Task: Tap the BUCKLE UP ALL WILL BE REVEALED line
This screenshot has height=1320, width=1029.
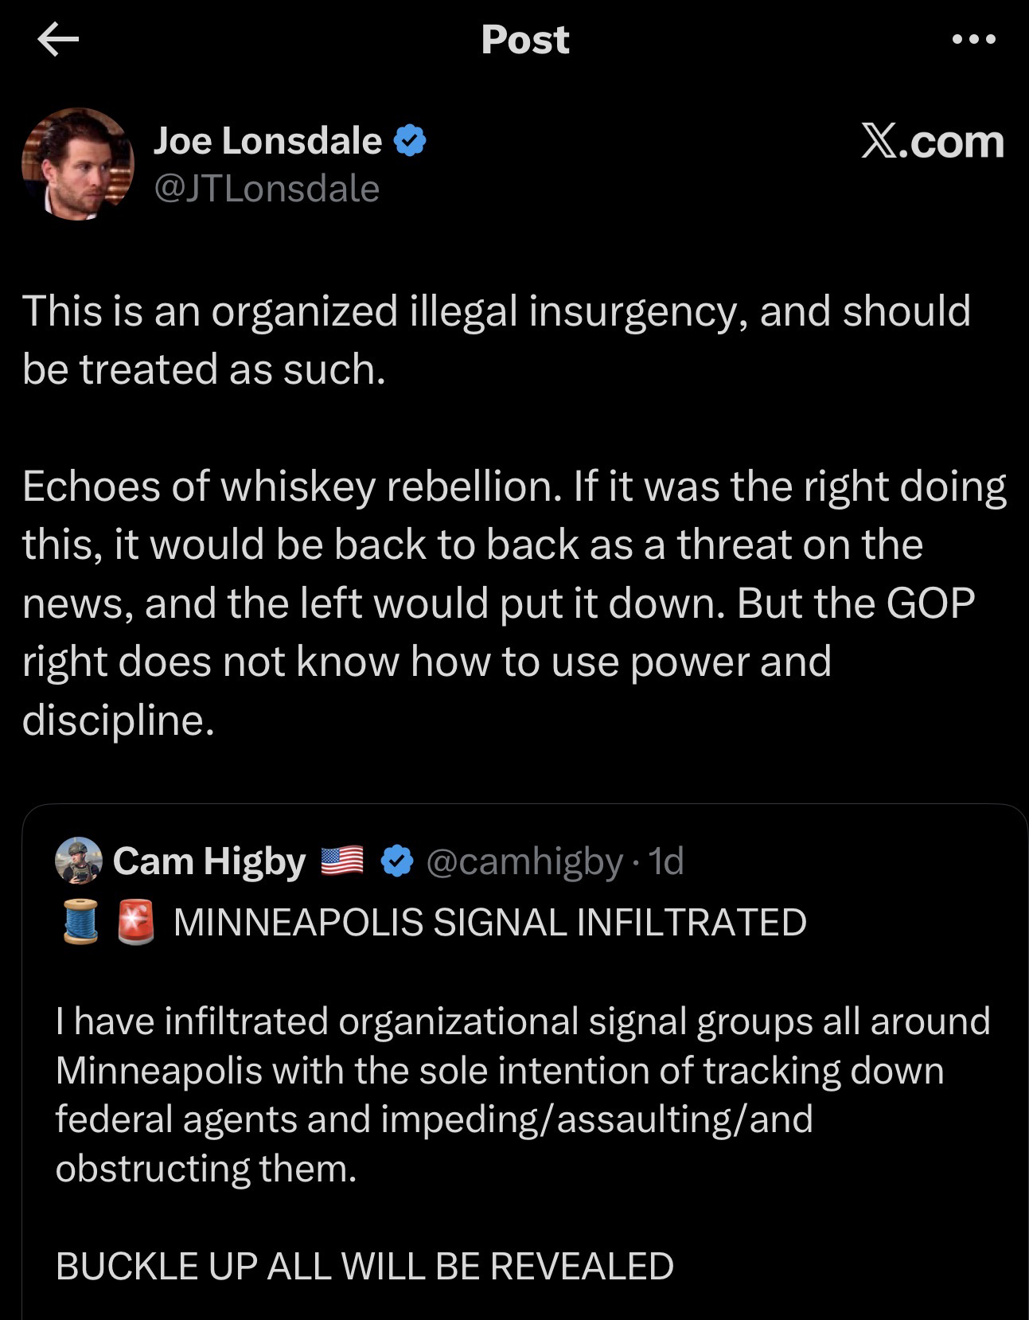Action: click(x=364, y=1266)
